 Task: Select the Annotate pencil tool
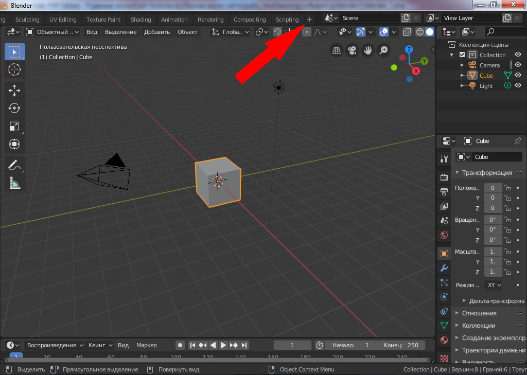coord(14,165)
